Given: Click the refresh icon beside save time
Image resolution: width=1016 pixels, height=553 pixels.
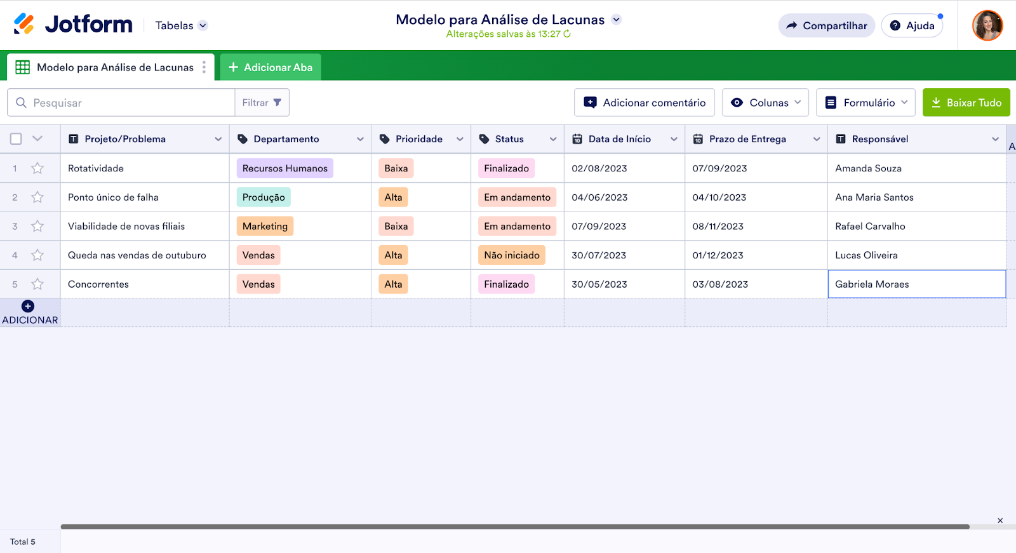Looking at the screenshot, I should pos(567,34).
